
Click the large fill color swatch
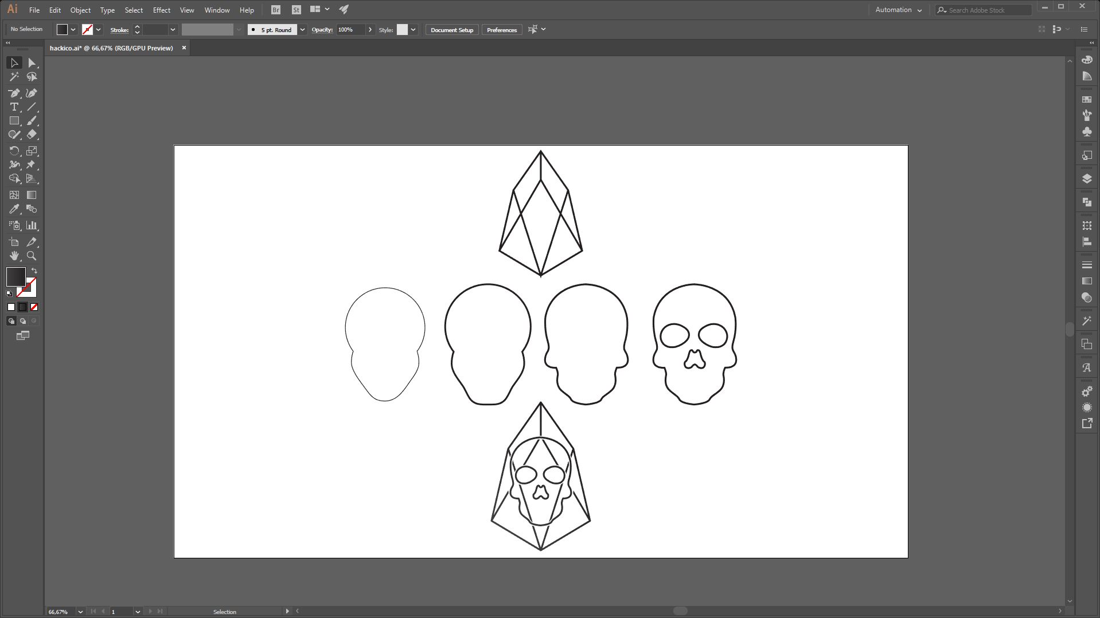click(15, 277)
